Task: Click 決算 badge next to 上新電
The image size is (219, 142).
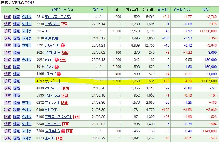Action: pos(59,138)
